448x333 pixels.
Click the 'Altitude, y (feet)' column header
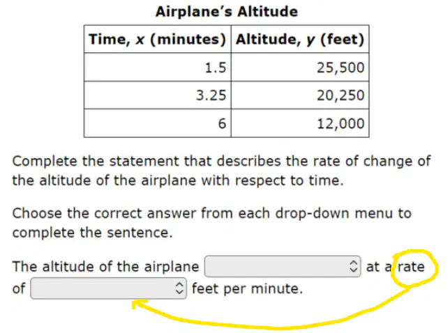[300, 39]
